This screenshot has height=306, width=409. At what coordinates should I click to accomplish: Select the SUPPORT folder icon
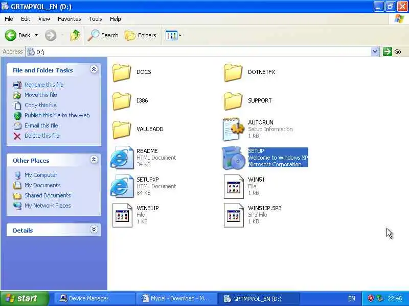(233, 101)
